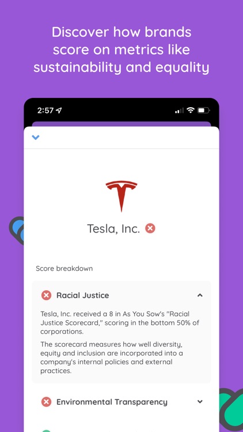Image resolution: width=243 pixels, height=432 pixels.
Task: Tap the Tesla, Inc. company name
Action: (x=113, y=229)
